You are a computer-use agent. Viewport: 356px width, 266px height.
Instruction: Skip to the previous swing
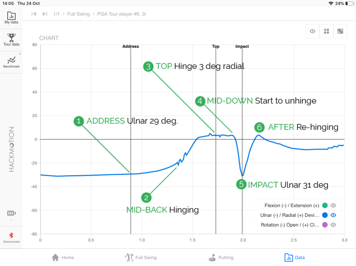[34, 14]
